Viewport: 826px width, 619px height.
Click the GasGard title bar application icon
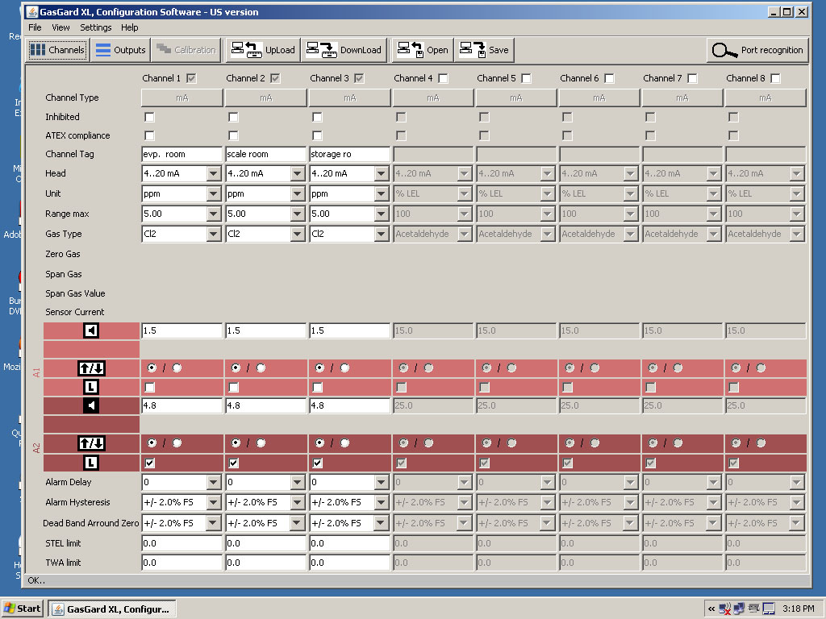click(31, 11)
